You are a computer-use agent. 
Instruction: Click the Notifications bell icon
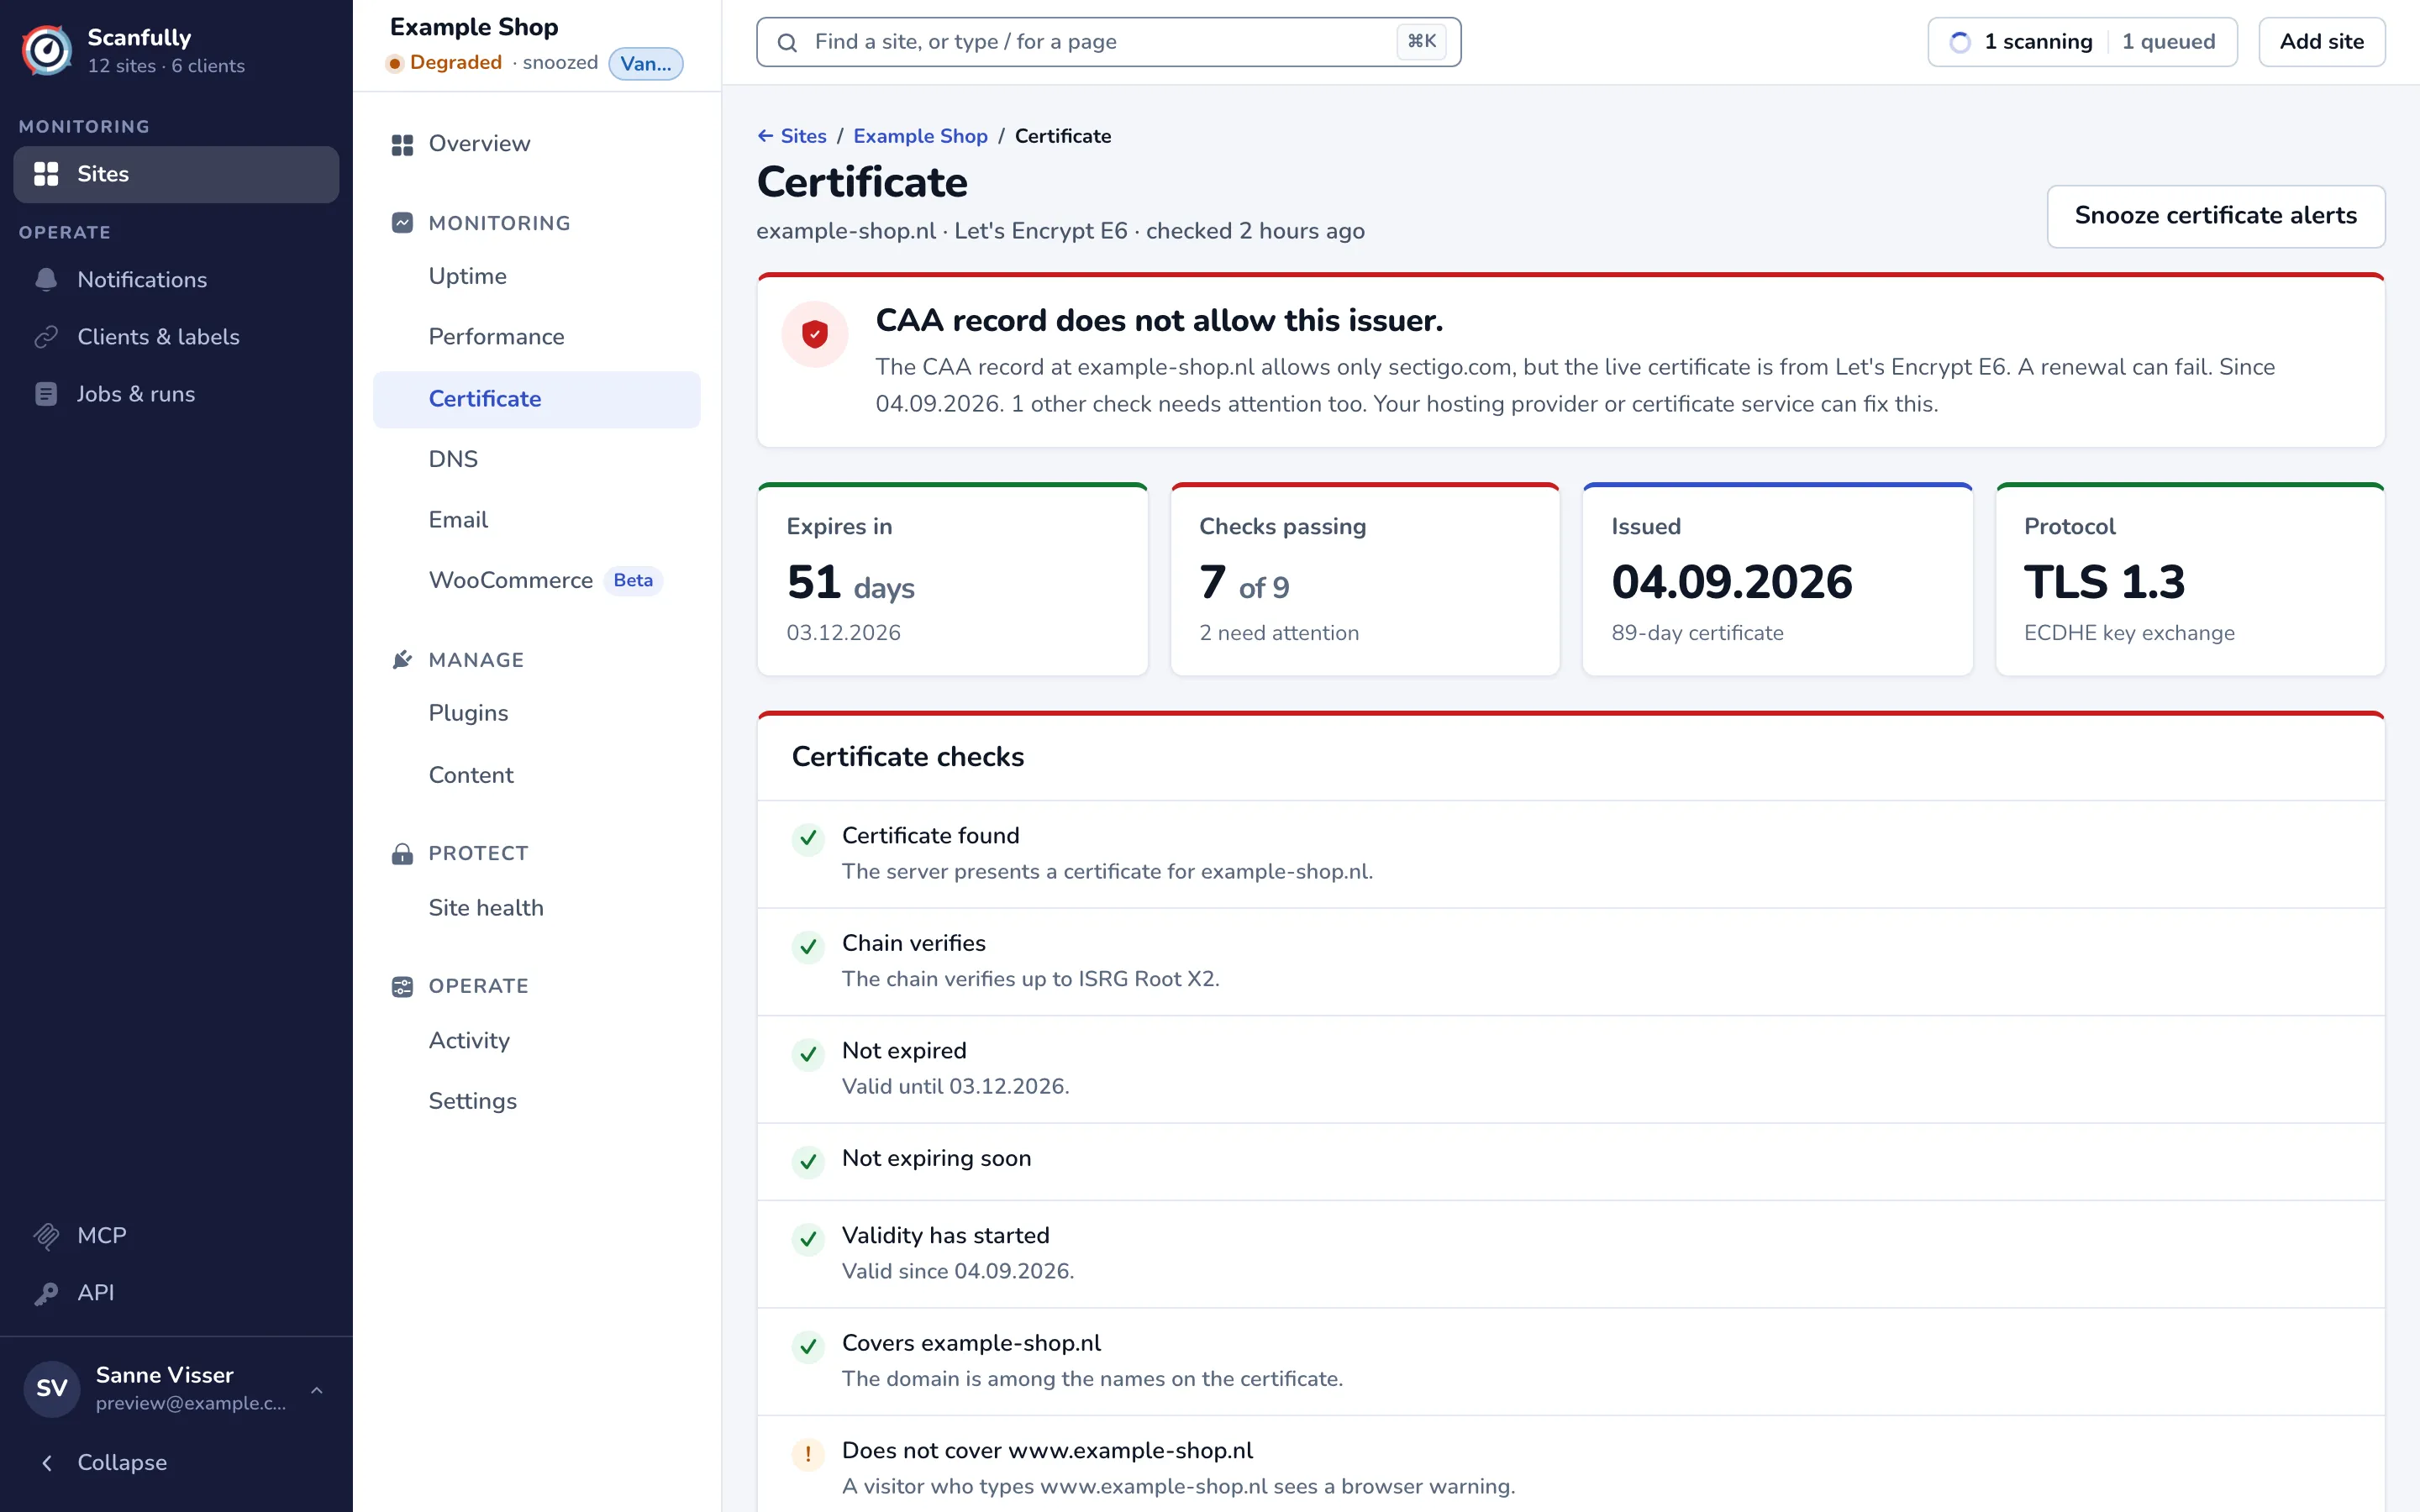coord(46,280)
